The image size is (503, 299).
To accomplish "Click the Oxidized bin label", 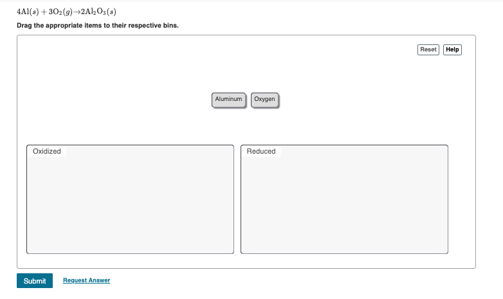I will 46,151.
